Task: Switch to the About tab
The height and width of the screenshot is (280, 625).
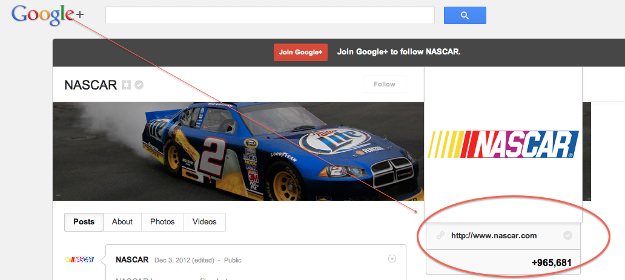Action: [x=122, y=222]
